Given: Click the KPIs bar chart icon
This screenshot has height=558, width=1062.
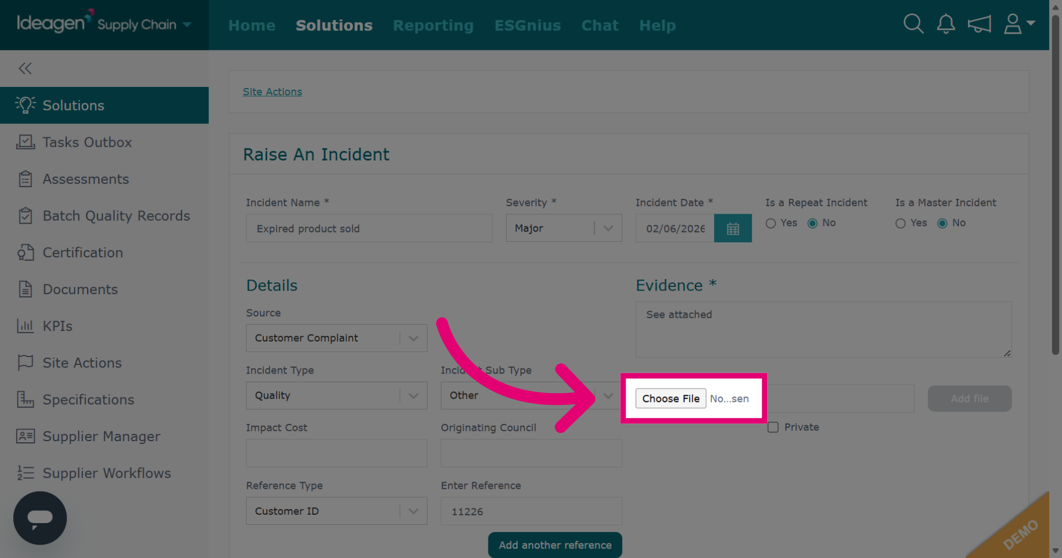Looking at the screenshot, I should point(25,326).
